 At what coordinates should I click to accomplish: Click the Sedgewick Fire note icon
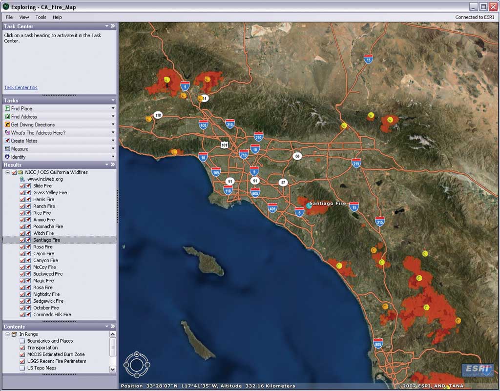[x=28, y=301]
